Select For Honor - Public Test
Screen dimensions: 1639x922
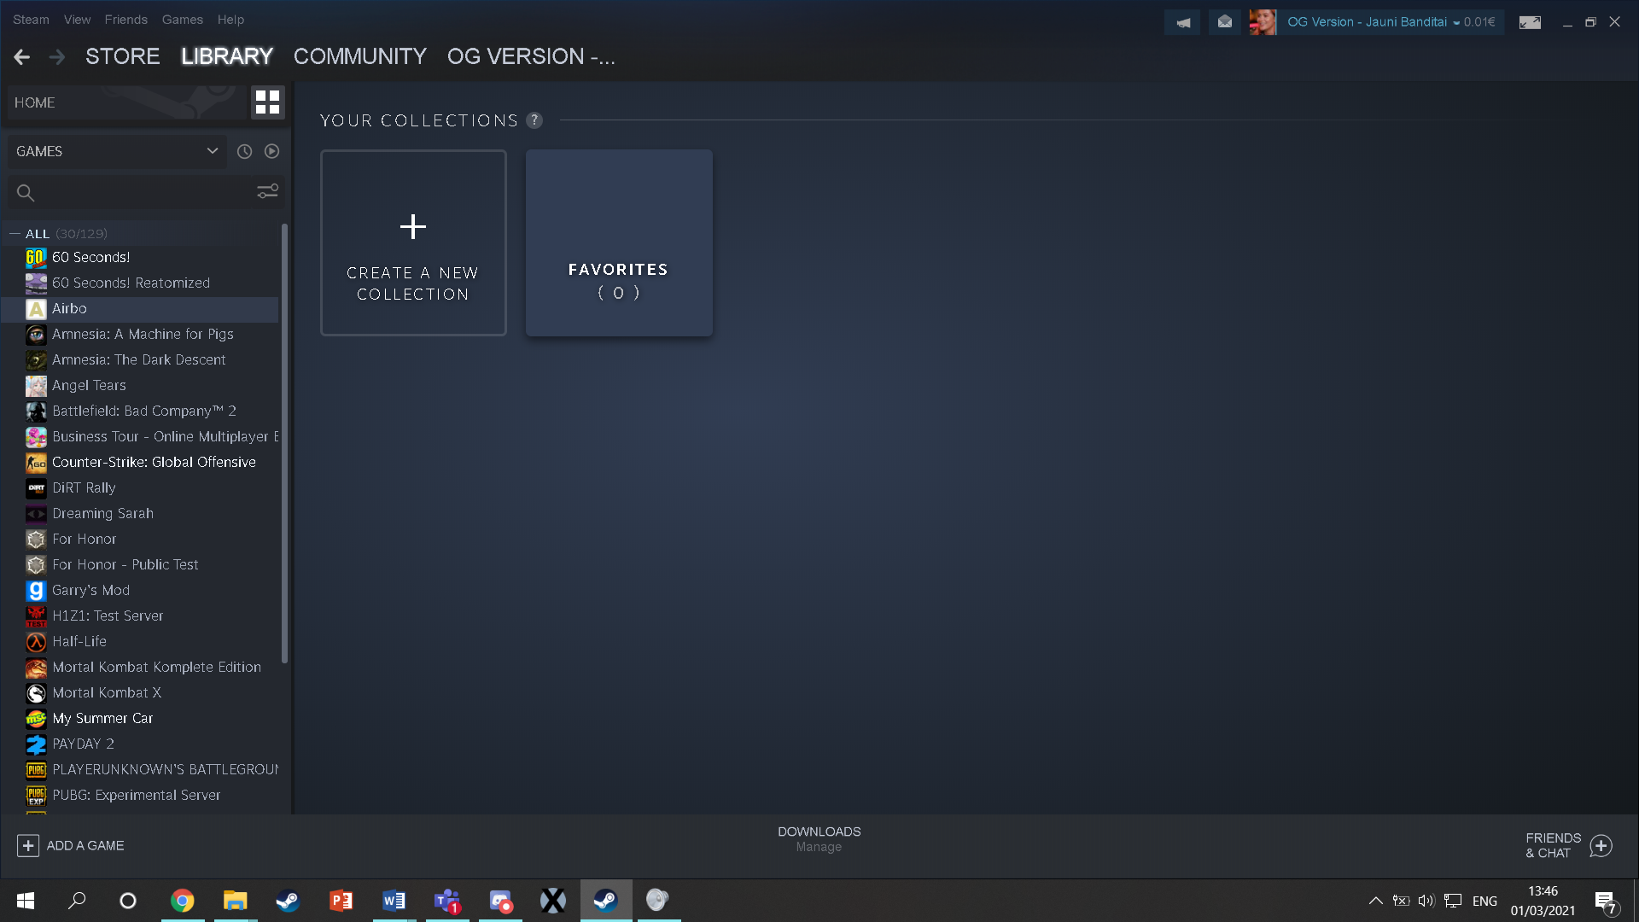coord(140,565)
